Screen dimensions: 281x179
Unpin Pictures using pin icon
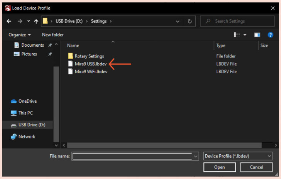coord(50,54)
